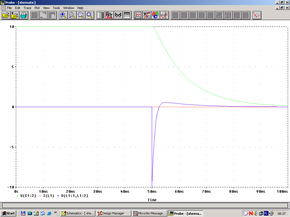Click the Zoom Out magnifier
290x217 pixels.
(72, 15)
